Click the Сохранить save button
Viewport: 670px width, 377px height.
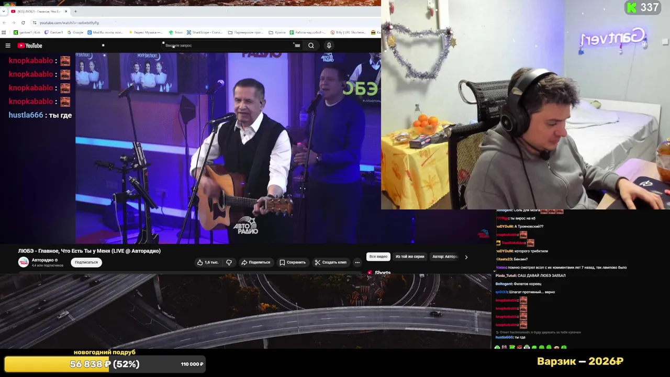tap(293, 262)
